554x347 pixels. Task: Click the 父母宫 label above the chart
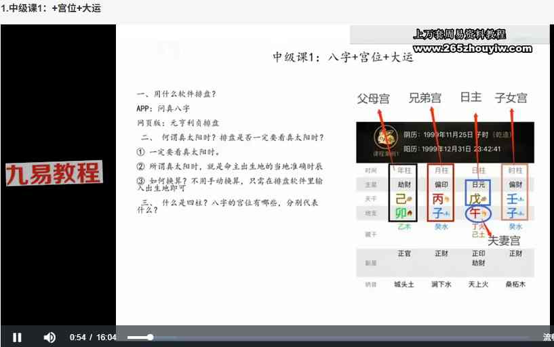tap(374, 99)
